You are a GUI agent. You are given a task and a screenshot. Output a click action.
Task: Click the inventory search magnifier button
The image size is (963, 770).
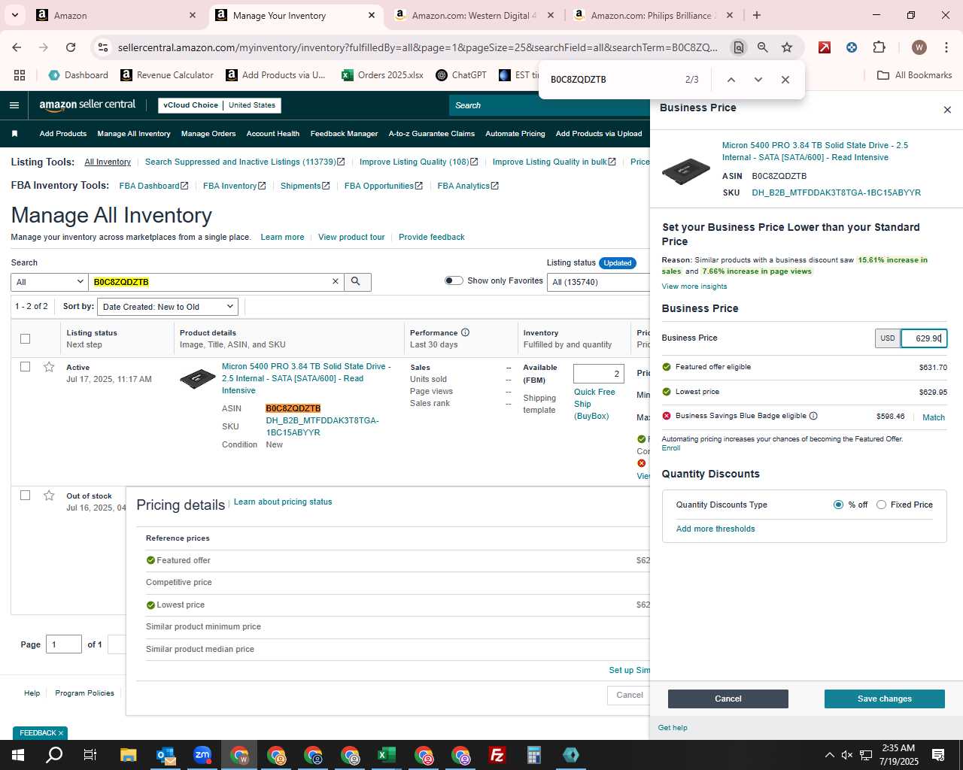click(356, 282)
